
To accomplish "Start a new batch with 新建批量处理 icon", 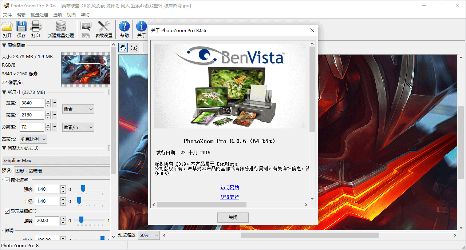I will 61,29.
